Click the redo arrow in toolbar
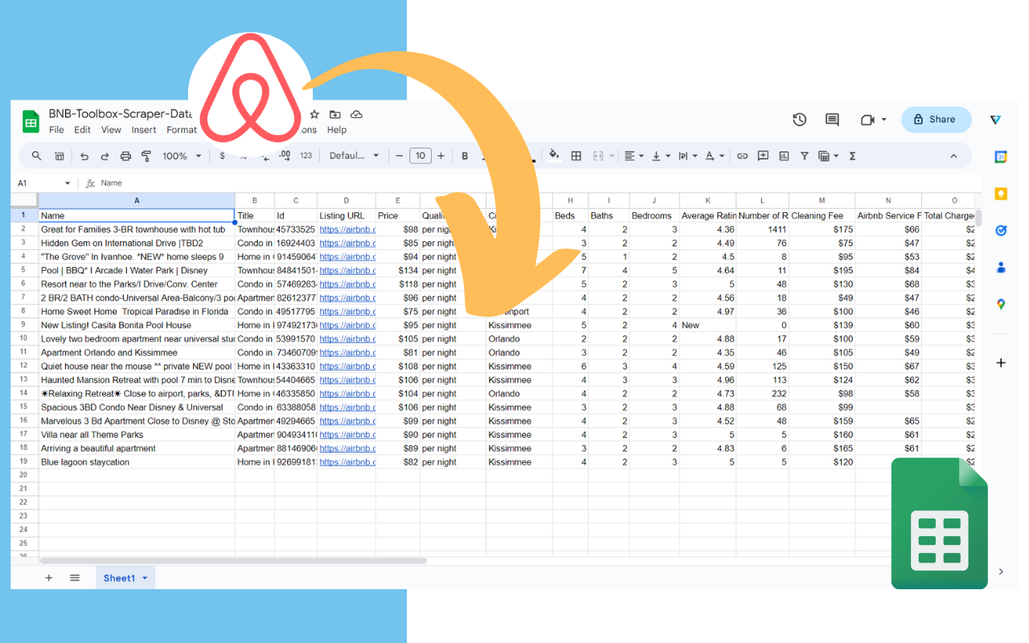The image size is (1029, 643). coord(105,156)
